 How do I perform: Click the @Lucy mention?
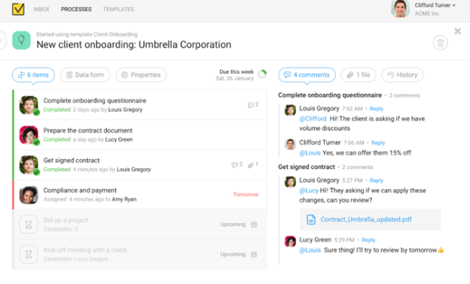[x=309, y=191]
